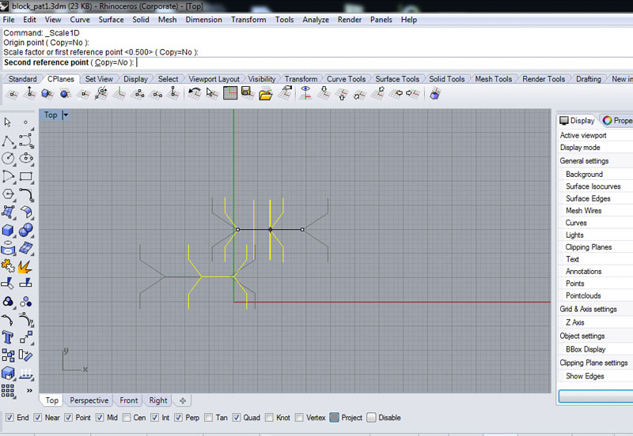Expand Object settings section
Viewport: 633px width, 436px height.
tap(582, 336)
